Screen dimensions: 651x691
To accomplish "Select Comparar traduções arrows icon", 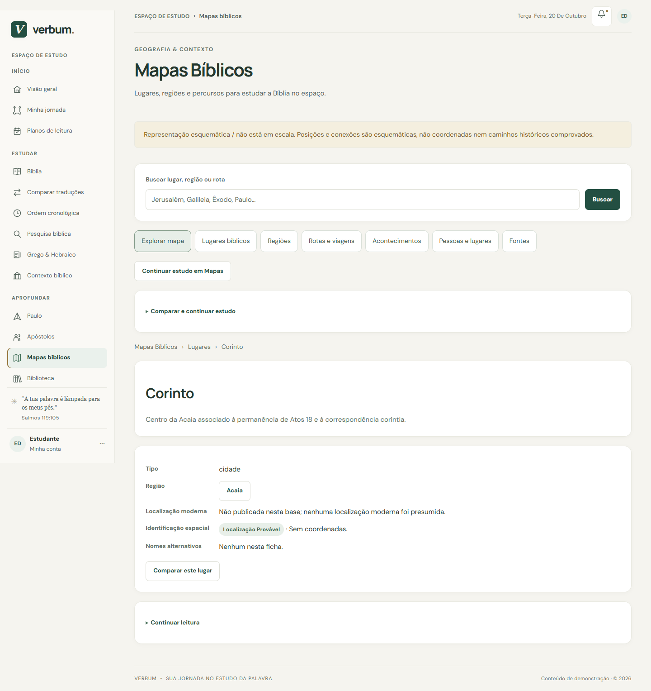I will point(17,192).
